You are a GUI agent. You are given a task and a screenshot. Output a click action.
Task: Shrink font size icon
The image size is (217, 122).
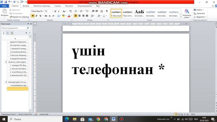click(59, 11)
